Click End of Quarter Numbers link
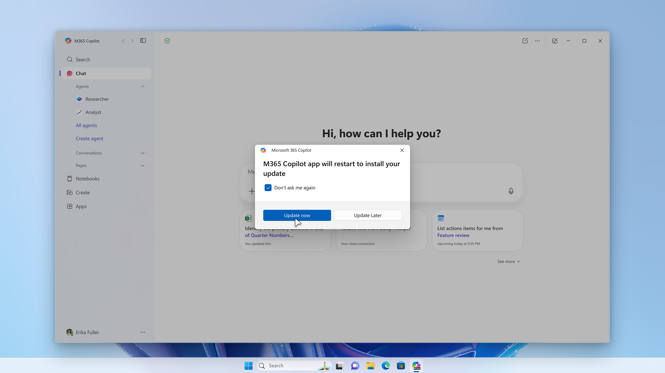Image resolution: width=665 pixels, height=373 pixels. coord(269,235)
